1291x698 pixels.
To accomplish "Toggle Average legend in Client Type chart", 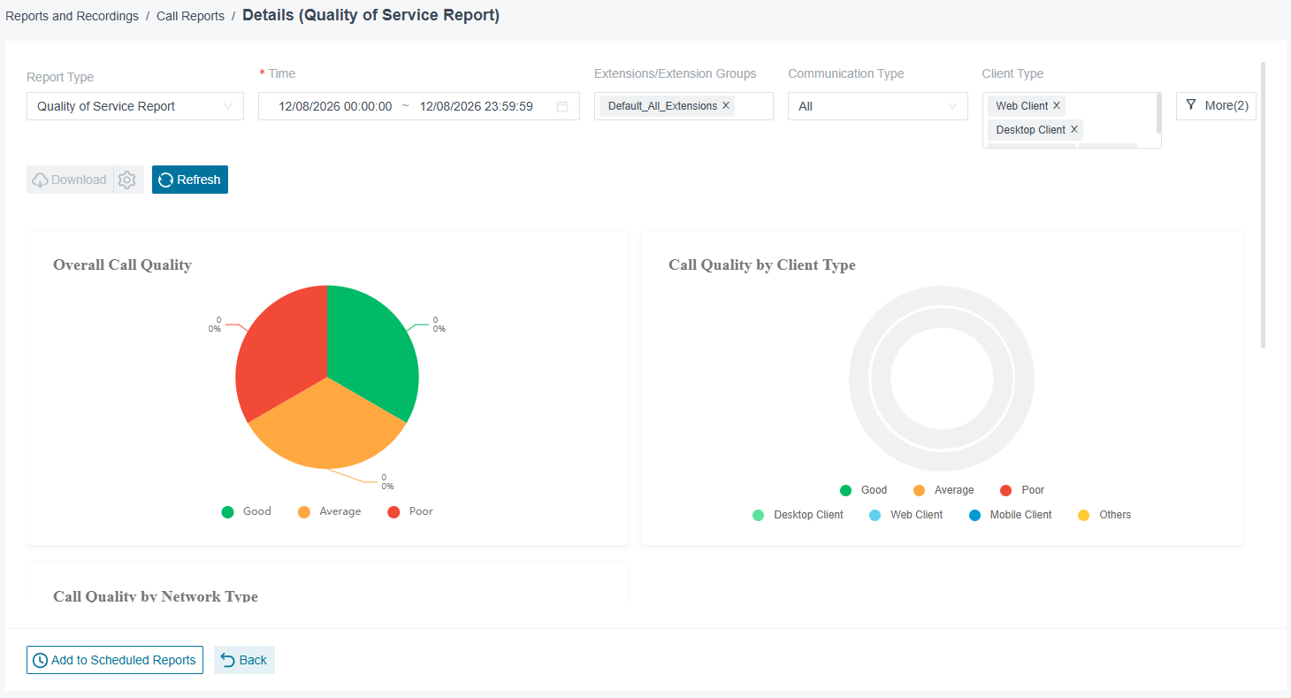I will [943, 490].
